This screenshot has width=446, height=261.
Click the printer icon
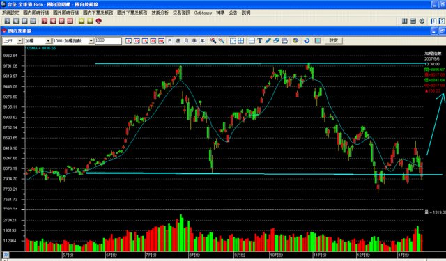tap(285, 40)
